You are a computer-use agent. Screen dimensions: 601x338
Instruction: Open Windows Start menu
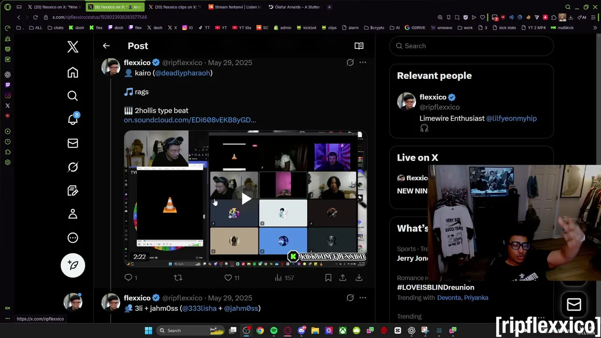(x=148, y=330)
